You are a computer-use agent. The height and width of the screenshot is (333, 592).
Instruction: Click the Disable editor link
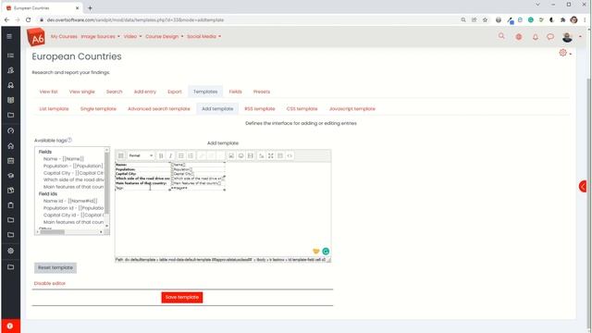pyautogui.click(x=49, y=283)
